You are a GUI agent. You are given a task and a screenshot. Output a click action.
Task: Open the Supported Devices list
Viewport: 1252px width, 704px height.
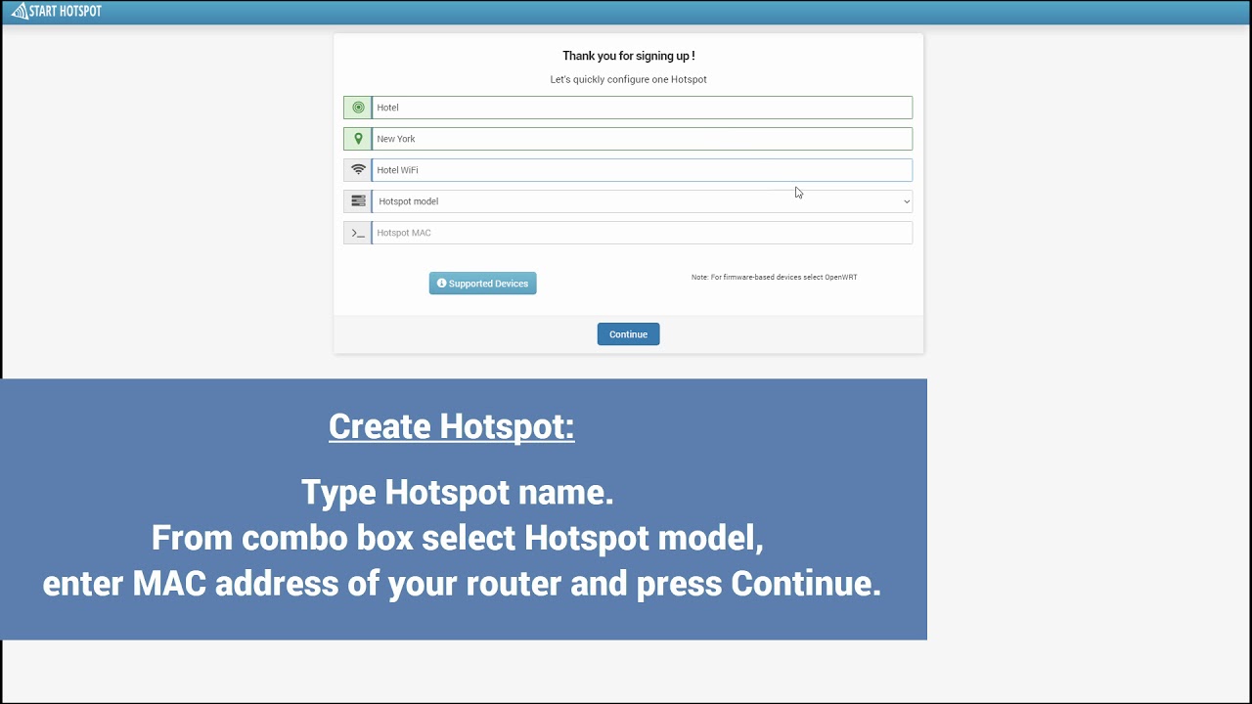pyautogui.click(x=482, y=284)
